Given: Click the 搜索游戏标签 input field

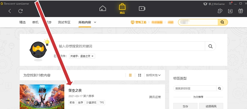Looking at the screenshot, I should point(195,88).
